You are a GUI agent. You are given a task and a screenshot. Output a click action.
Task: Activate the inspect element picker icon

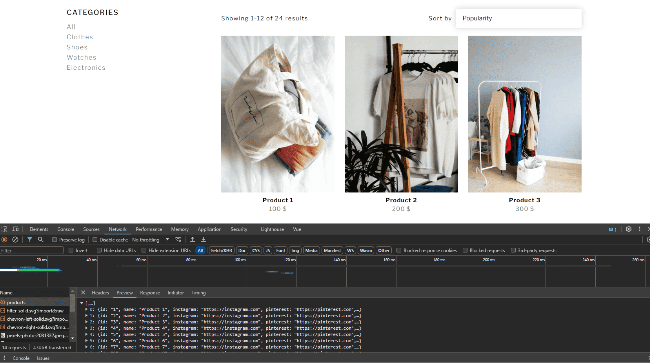click(x=4, y=229)
